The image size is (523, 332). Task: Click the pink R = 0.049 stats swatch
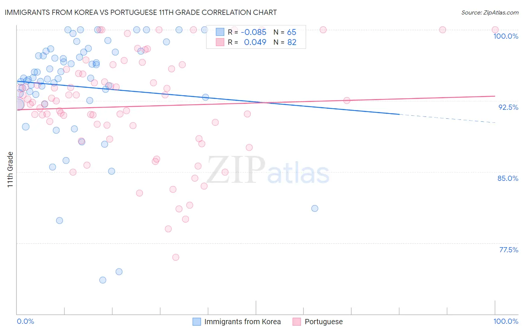pyautogui.click(x=220, y=42)
